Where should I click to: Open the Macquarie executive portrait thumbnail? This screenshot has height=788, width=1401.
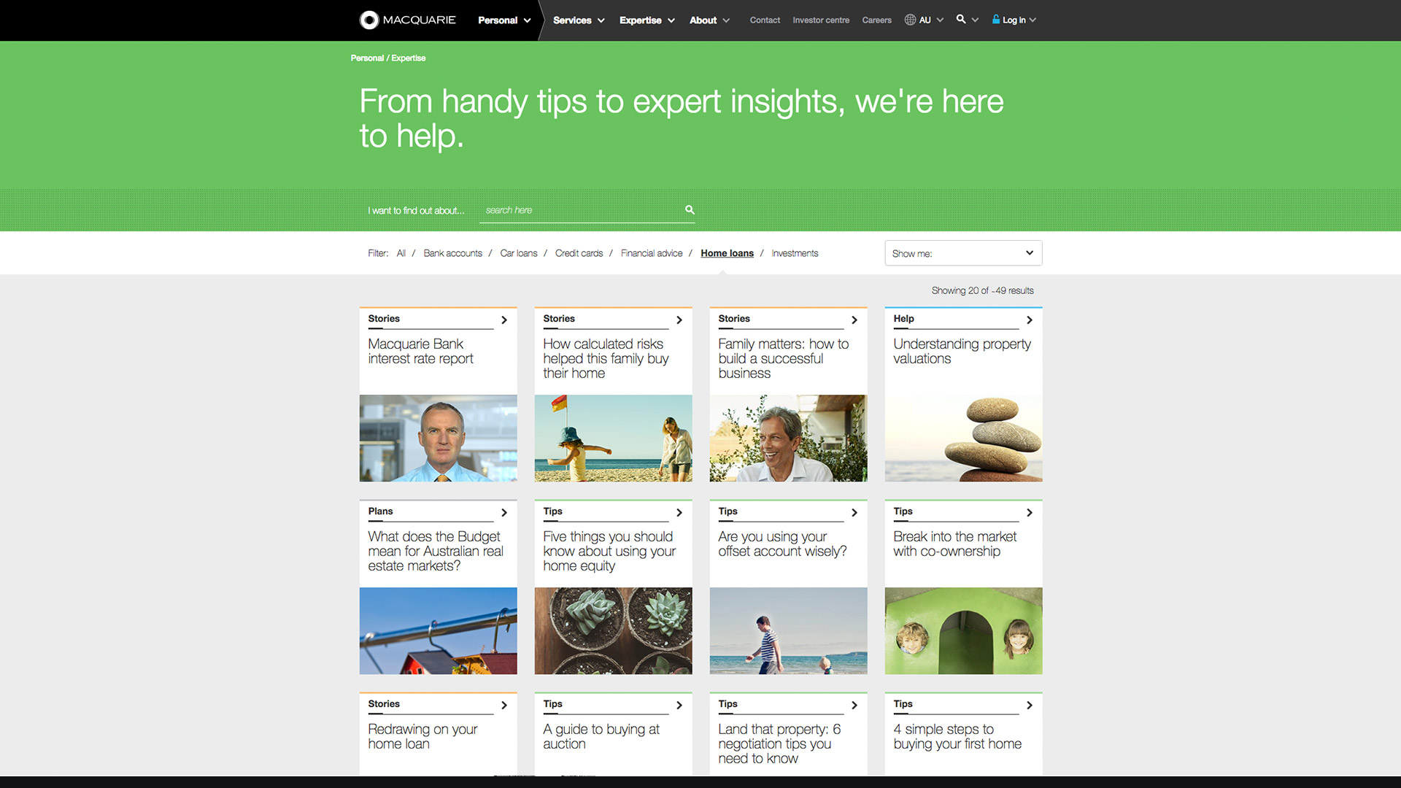click(x=438, y=438)
